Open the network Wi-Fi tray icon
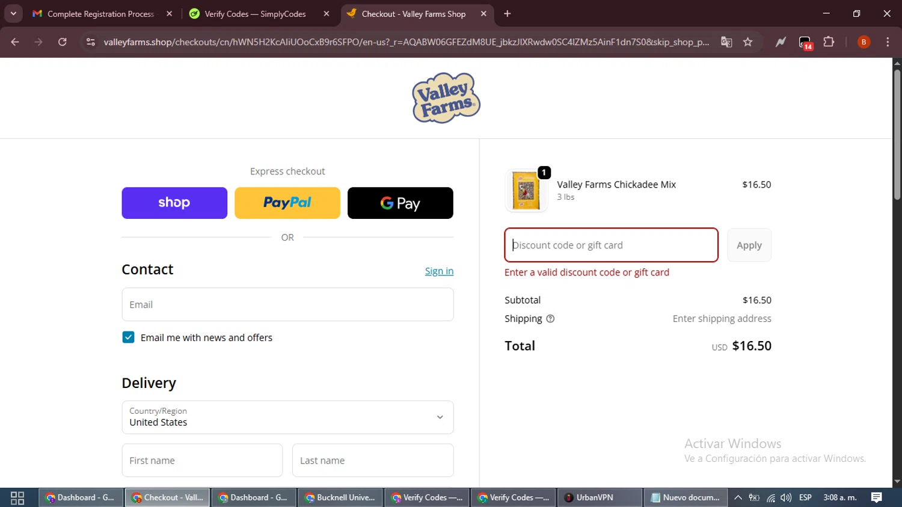 pos(770,497)
